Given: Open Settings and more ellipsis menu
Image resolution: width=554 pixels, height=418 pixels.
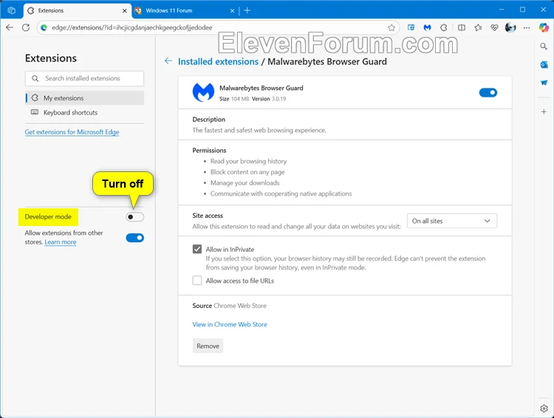Looking at the screenshot, I should pos(527,27).
